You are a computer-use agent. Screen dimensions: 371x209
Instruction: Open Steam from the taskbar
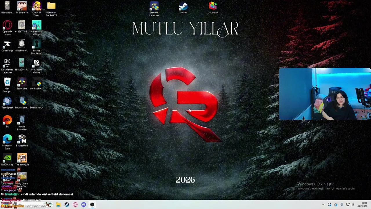pos(67,205)
